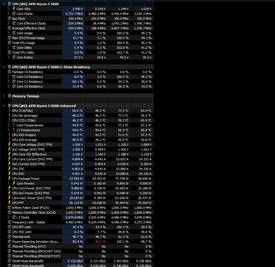Select the CPU PPT Limit row label
This screenshot has width=275, height=267.
pos(21,227)
